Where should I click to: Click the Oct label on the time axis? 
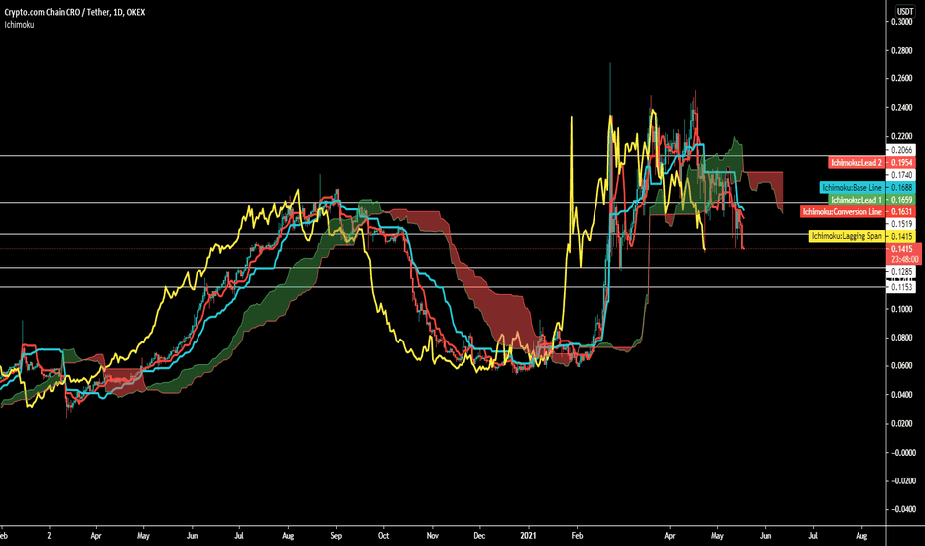tap(383, 536)
